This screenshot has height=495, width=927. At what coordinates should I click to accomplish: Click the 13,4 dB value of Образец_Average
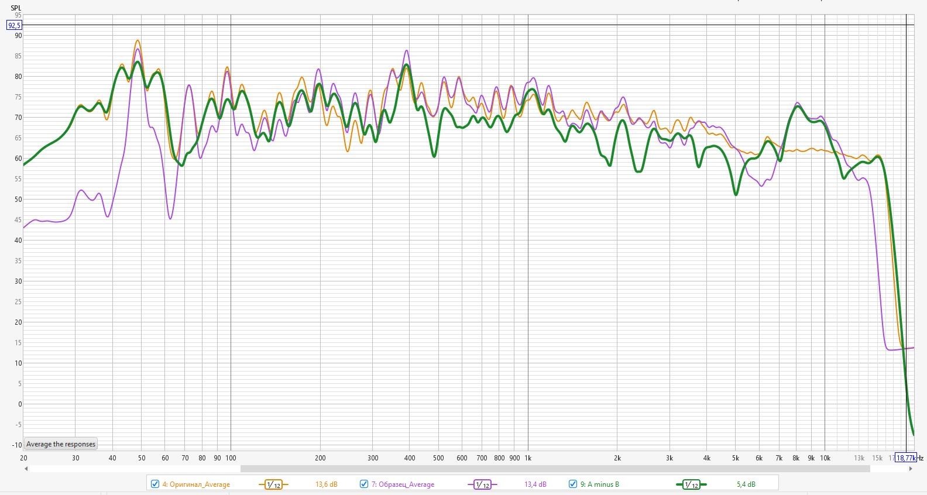pos(535,484)
